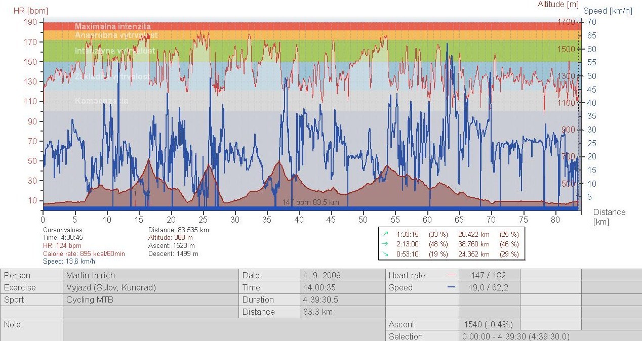Click the blue Speed legend line
The height and width of the screenshot is (341, 642).
[452, 287]
